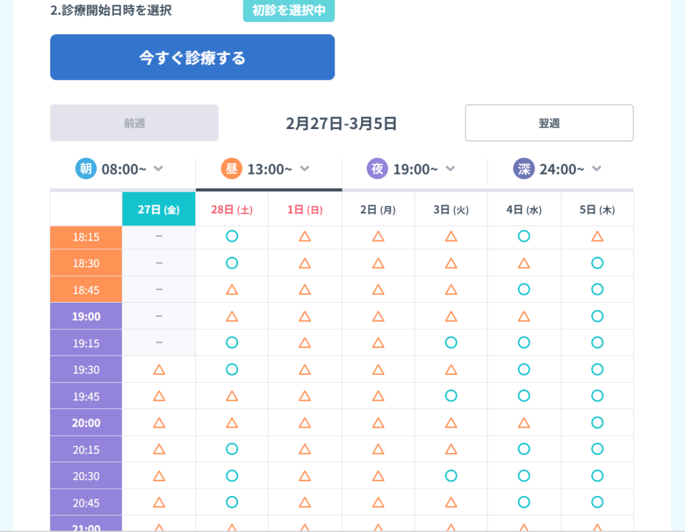Pick the triangle slot for 27日 at 19:30
This screenshot has width=685, height=532.
point(159,369)
